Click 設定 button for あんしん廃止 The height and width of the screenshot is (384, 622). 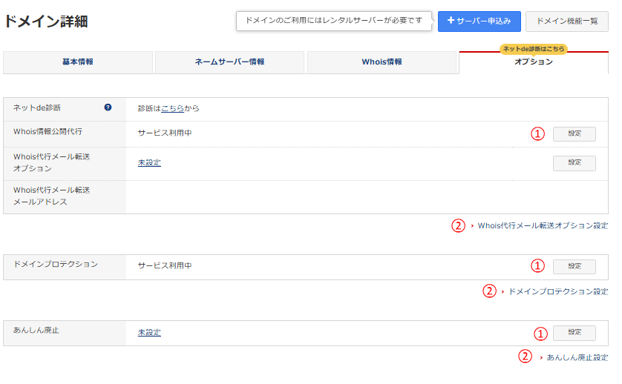click(x=574, y=333)
